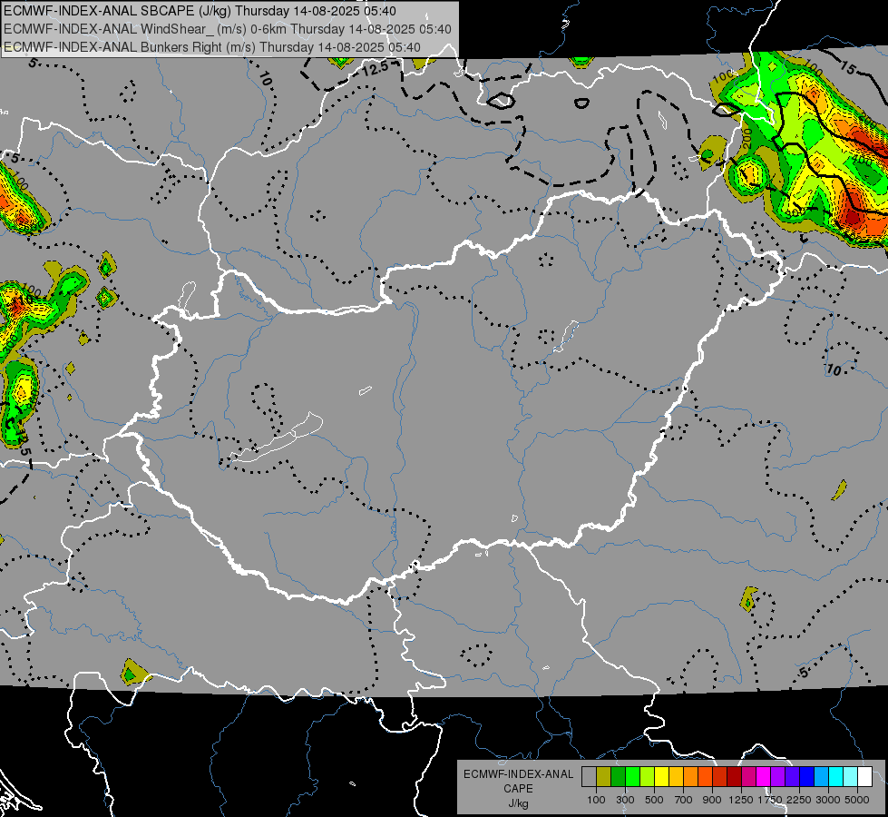Click the 500 tick label in legend
The height and width of the screenshot is (817, 888).
pyautogui.click(x=654, y=800)
